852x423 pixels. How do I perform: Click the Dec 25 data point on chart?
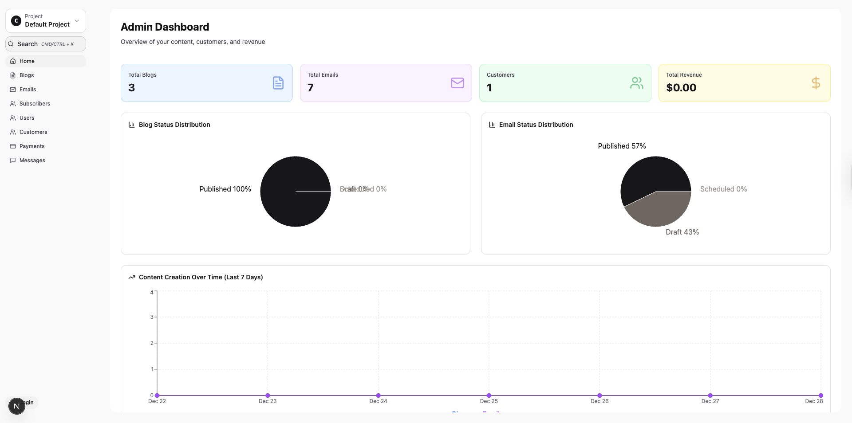click(x=489, y=396)
